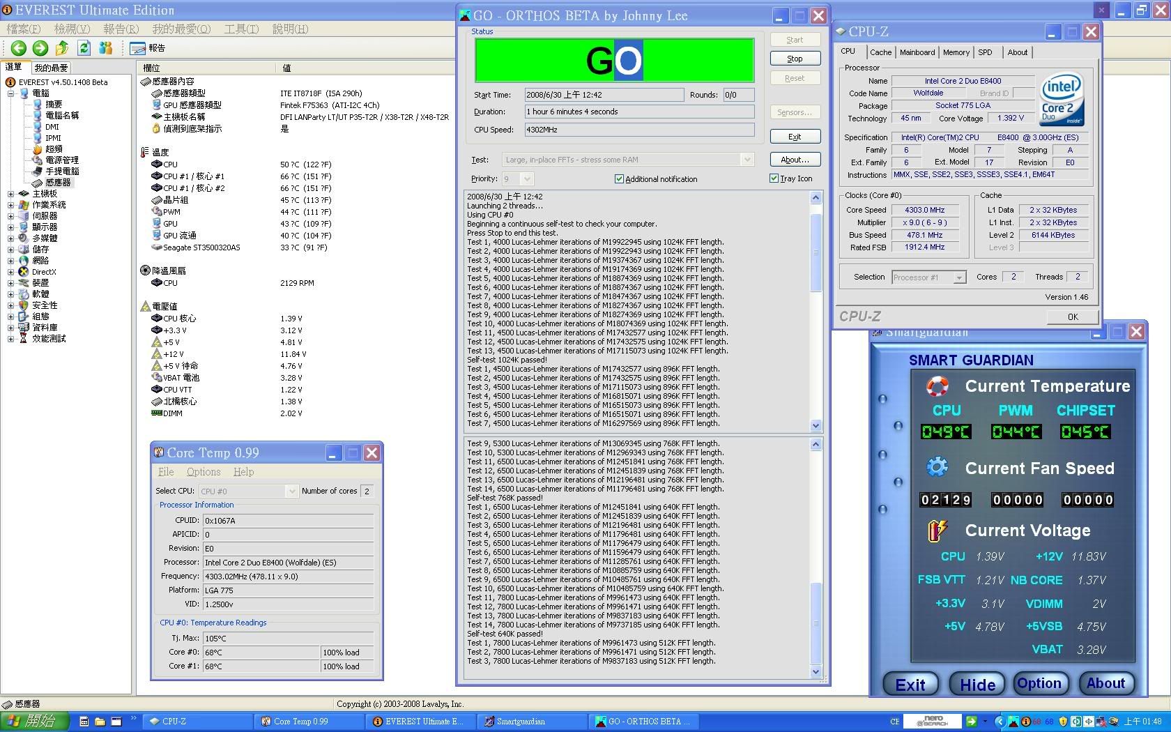Click the EVEREST users toolbar icon
The width and height of the screenshot is (1171, 732).
coord(106,47)
